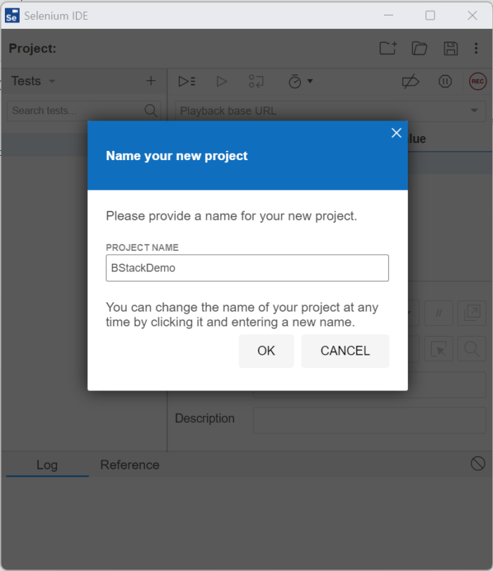
Task: Switch to the Reference tab
Action: tap(130, 465)
